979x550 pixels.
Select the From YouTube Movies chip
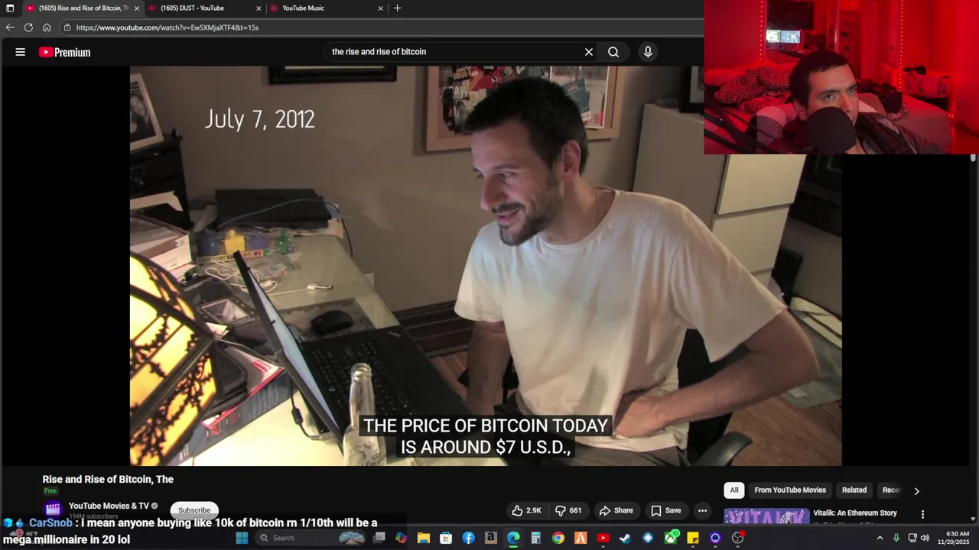tap(790, 490)
